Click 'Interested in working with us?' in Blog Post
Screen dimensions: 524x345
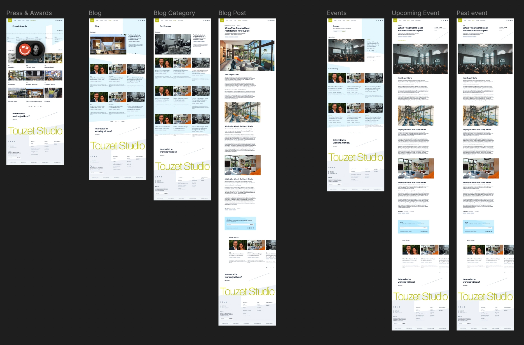coord(233,276)
